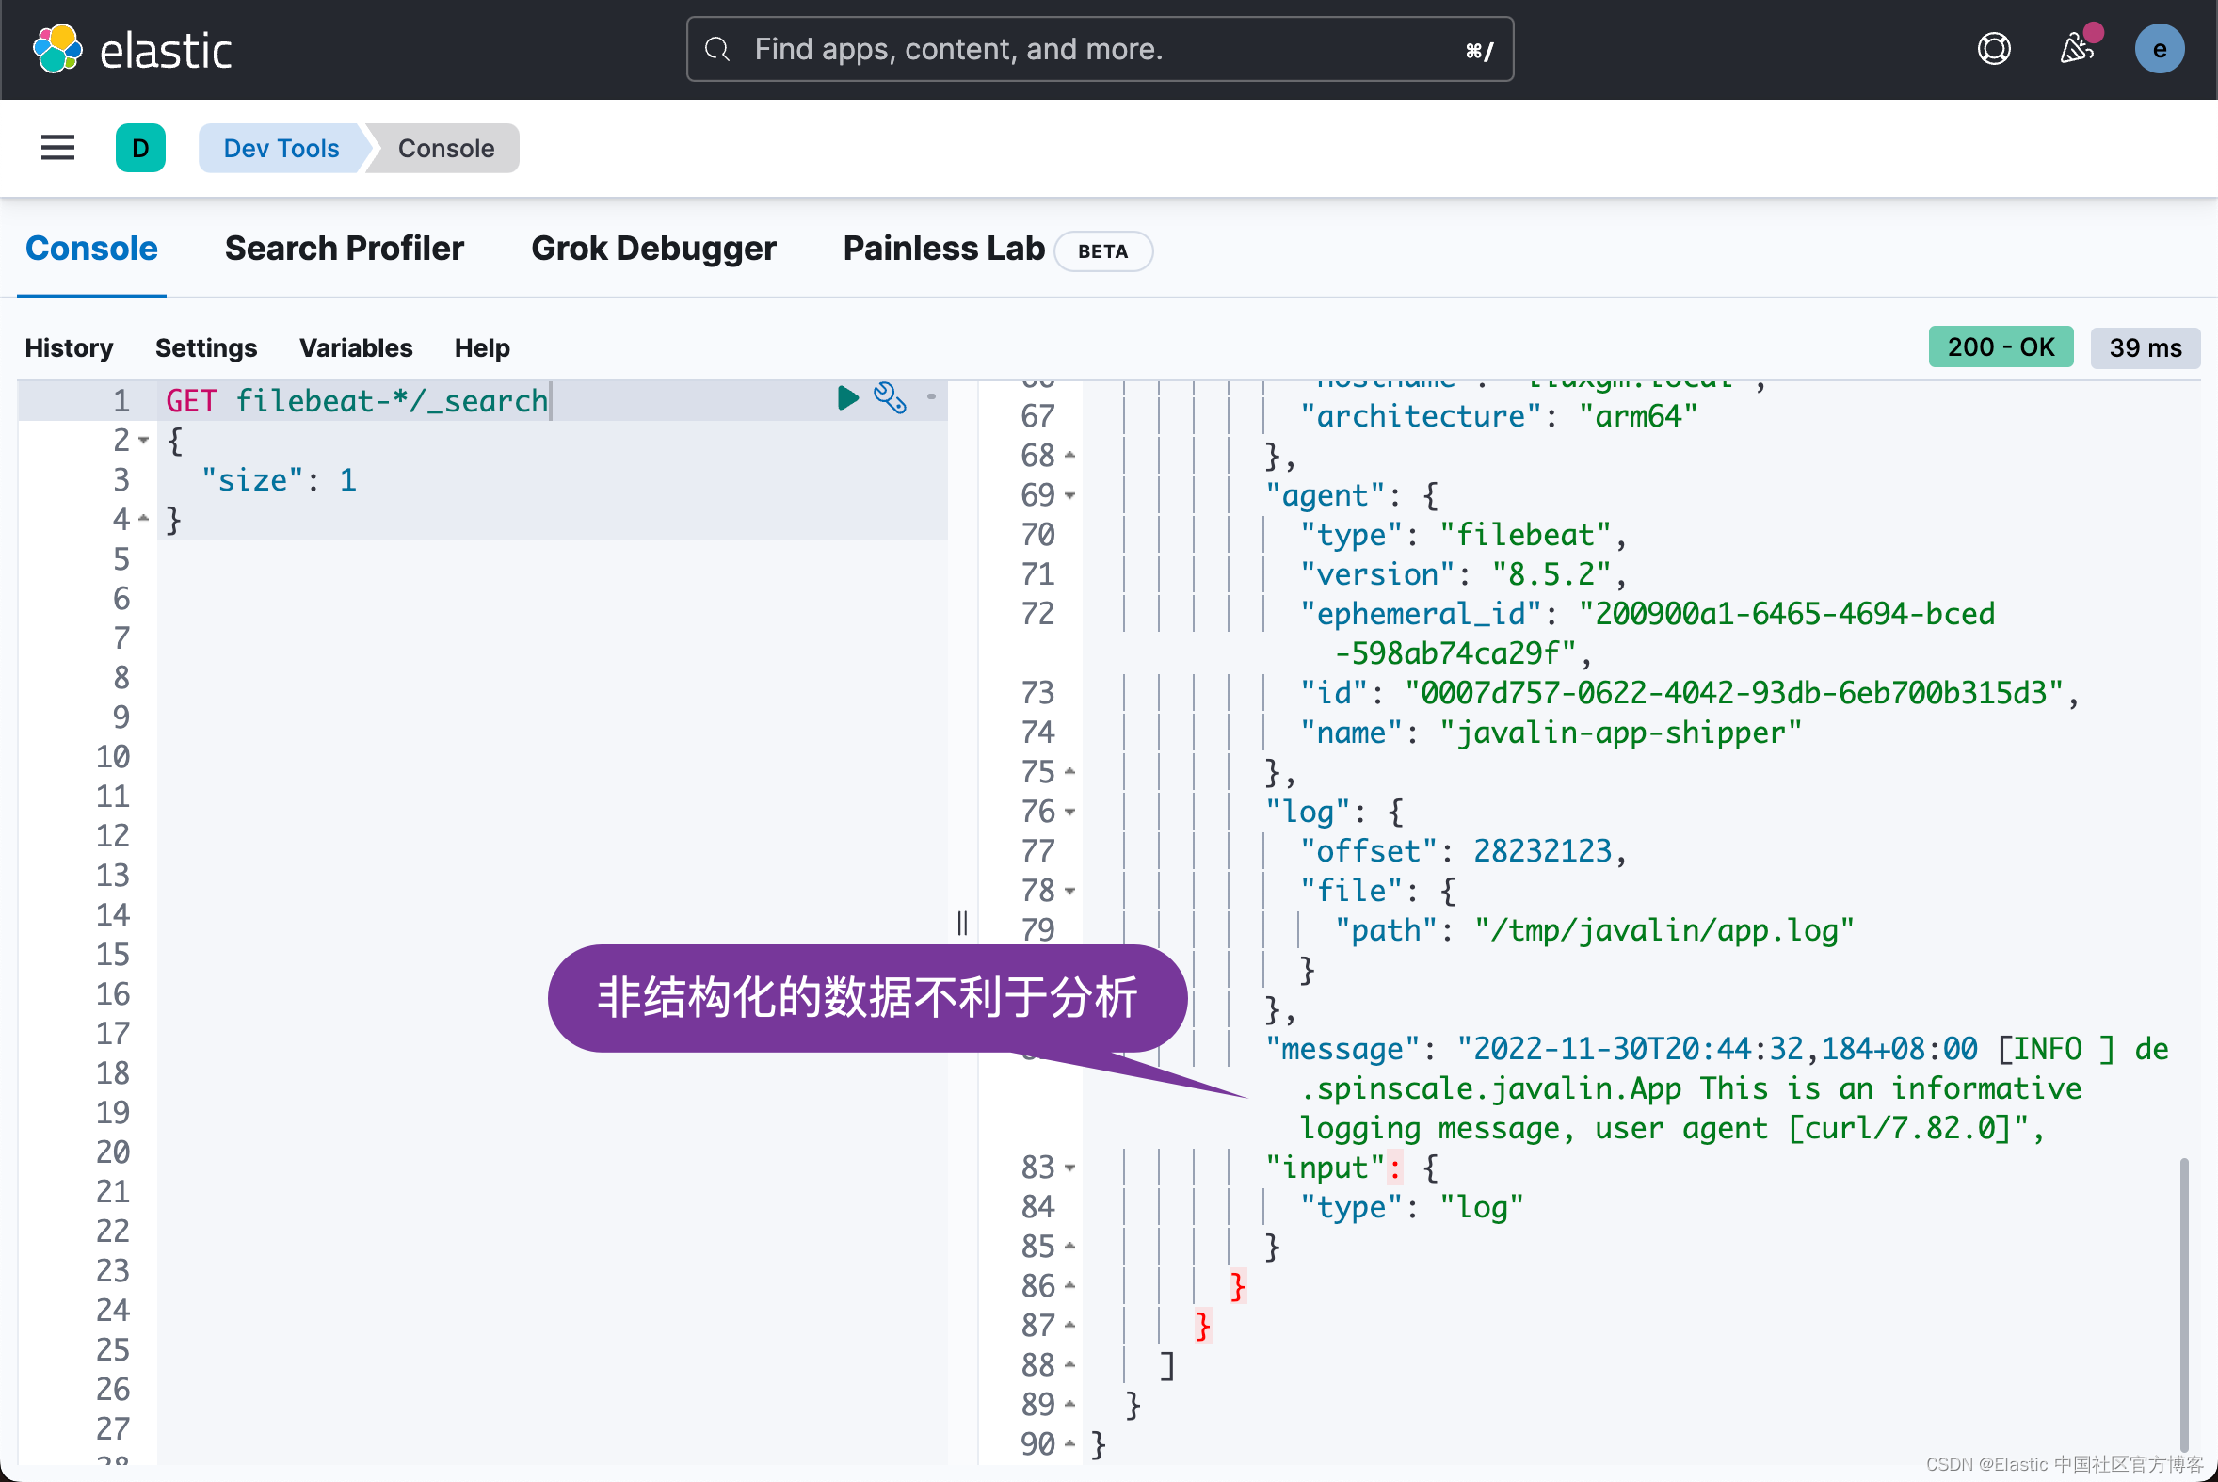
Task: Click the green send request play icon
Action: (846, 398)
